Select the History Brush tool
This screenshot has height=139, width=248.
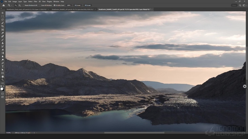pyautogui.click(x=2, y=47)
